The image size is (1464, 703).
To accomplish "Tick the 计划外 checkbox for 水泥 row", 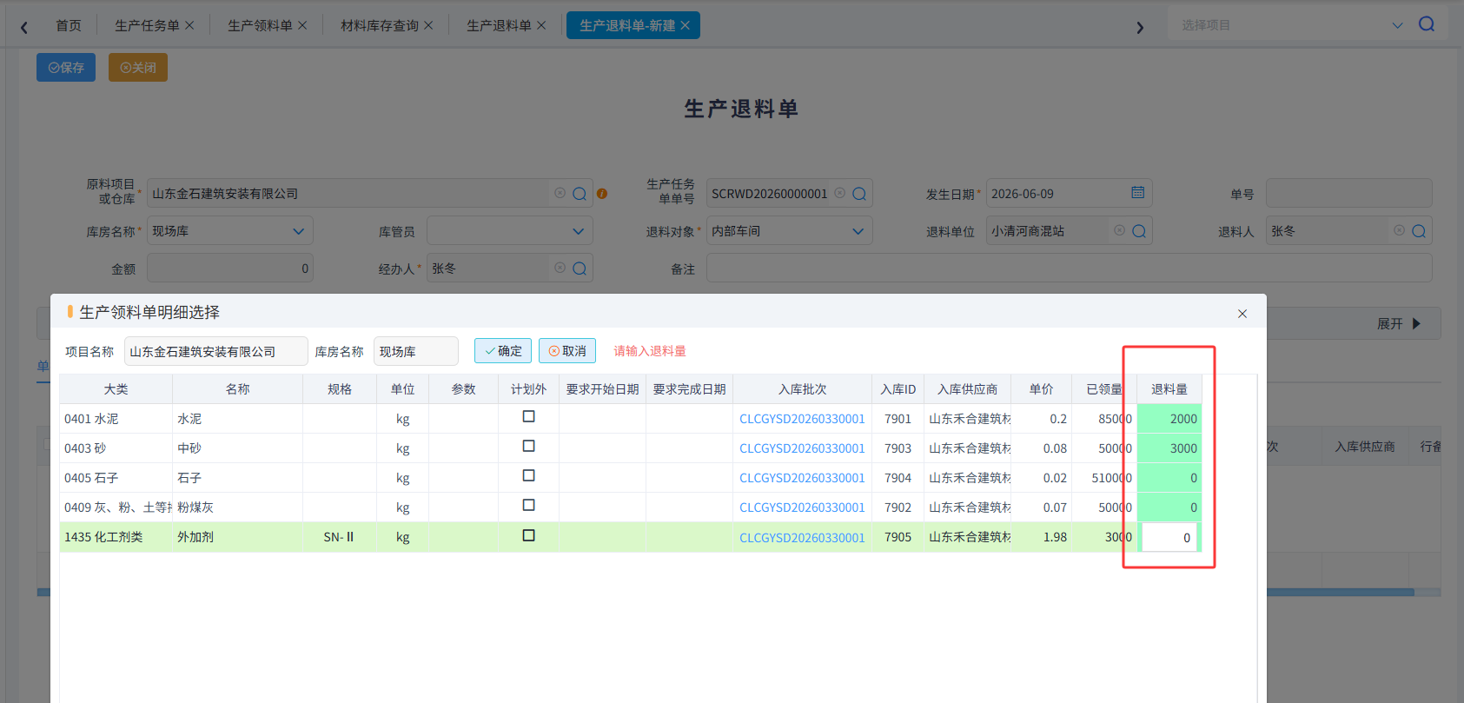I will coord(528,416).
